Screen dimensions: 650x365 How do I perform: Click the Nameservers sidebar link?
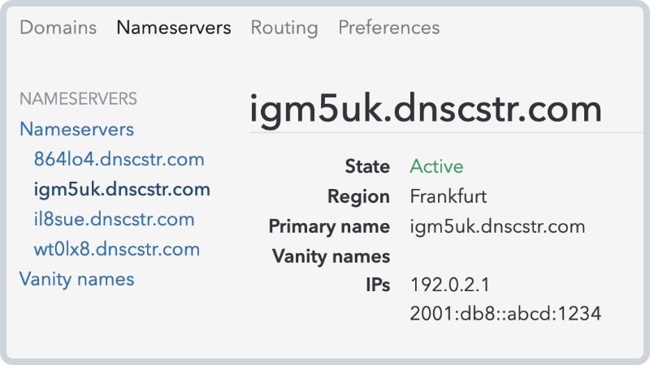tap(76, 129)
